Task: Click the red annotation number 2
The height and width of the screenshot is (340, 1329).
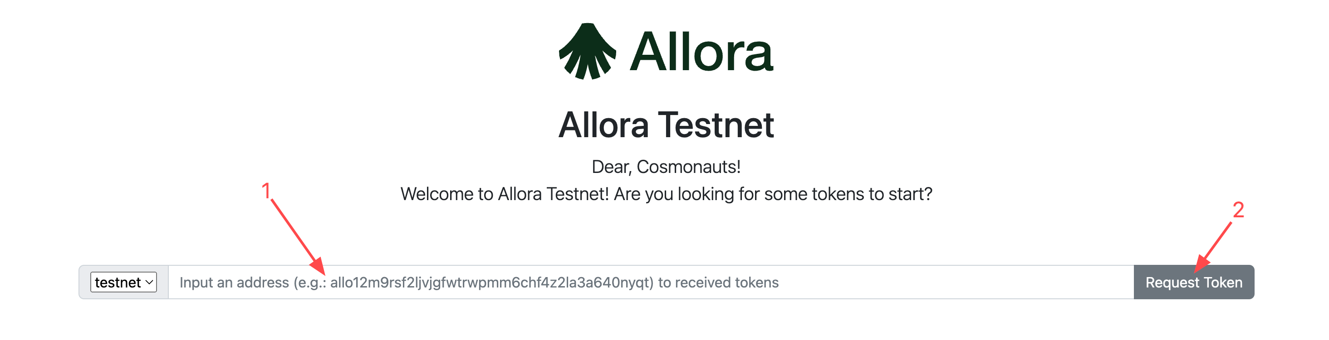Action: pos(1238,210)
